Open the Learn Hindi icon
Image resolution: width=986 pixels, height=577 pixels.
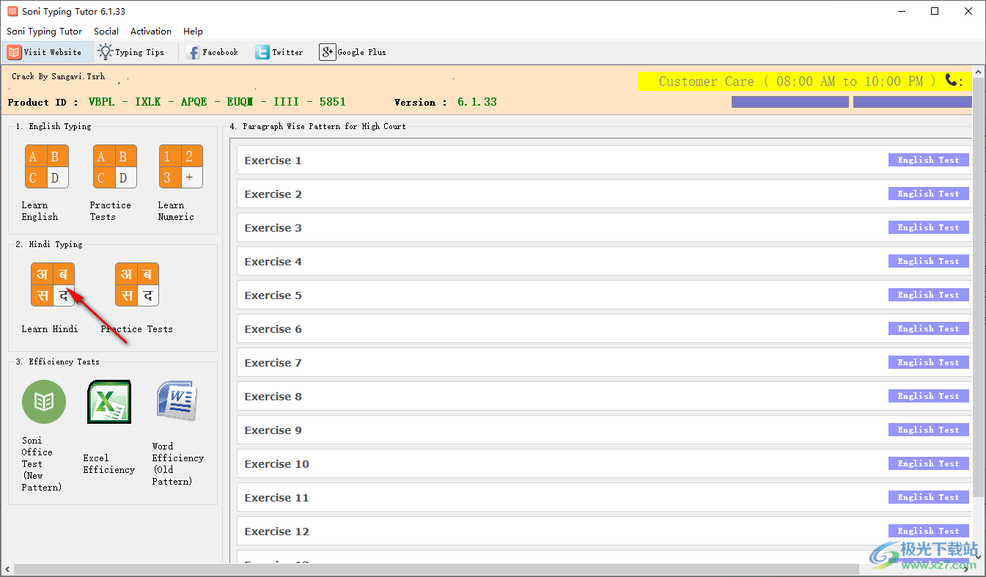52,284
